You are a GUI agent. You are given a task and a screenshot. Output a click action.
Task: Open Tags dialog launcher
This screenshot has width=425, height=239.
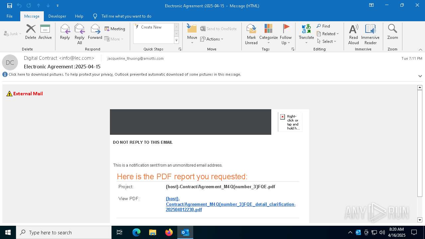click(x=293, y=49)
